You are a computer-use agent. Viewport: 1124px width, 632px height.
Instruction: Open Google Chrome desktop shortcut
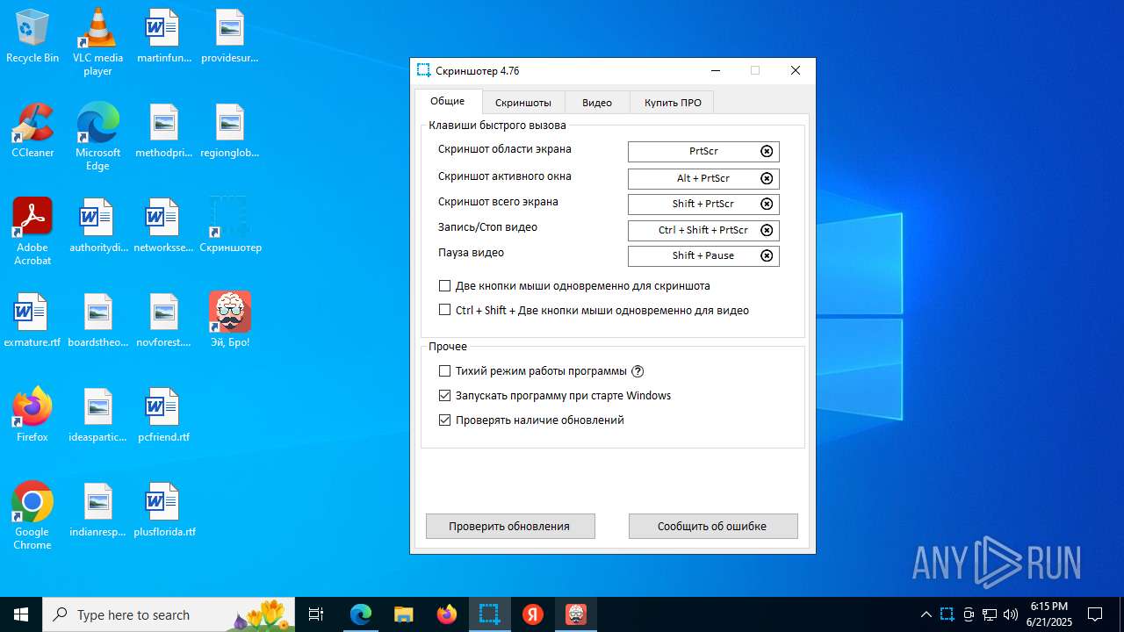pos(32,516)
